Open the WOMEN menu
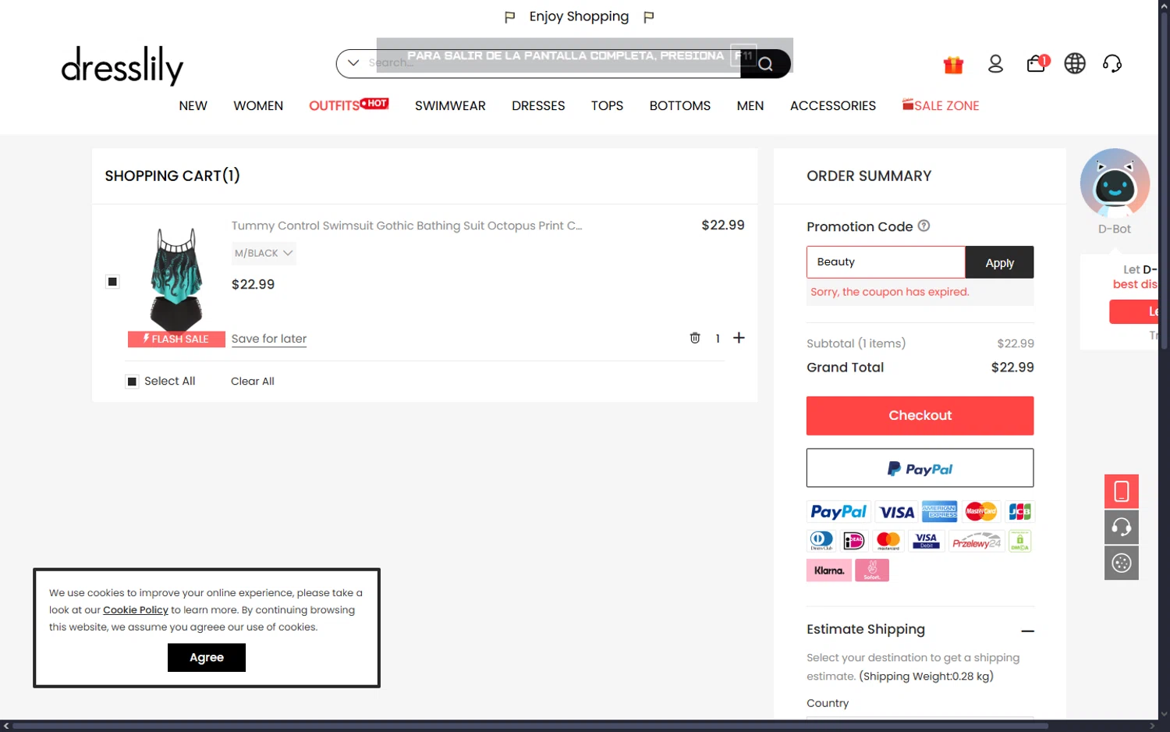1170x732 pixels. tap(258, 105)
